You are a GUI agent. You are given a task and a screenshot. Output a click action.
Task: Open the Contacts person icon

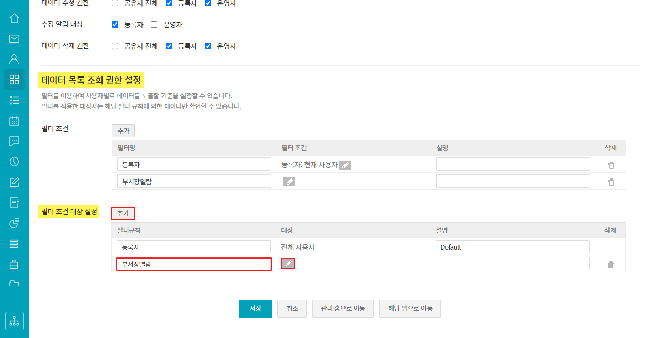[x=14, y=59]
